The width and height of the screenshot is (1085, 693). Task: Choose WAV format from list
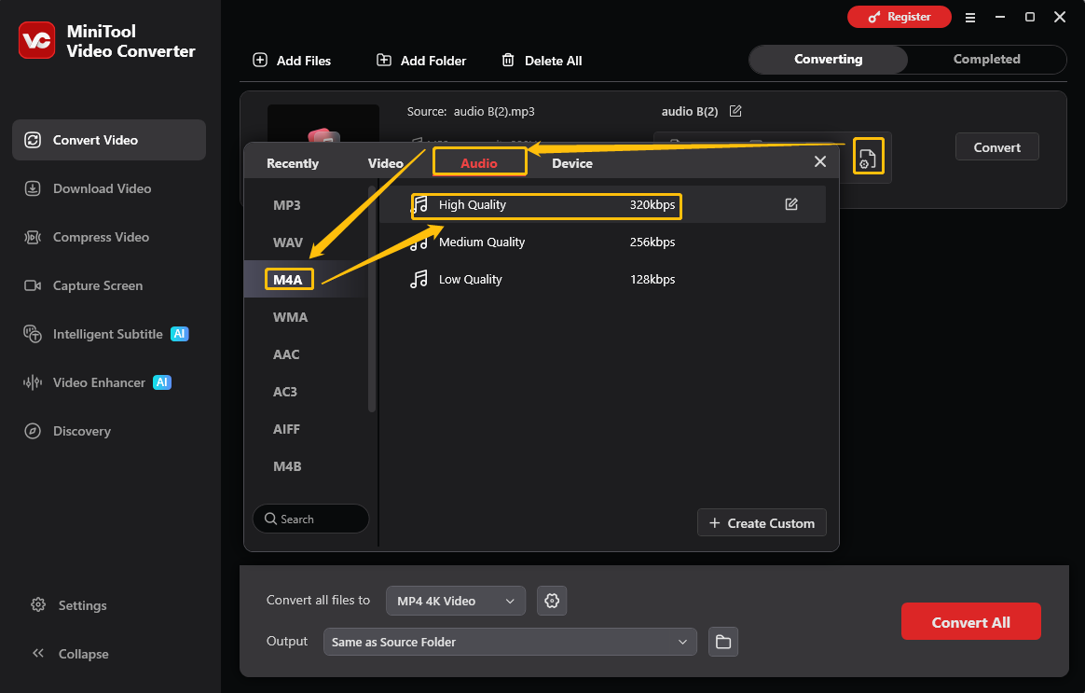coord(306,243)
